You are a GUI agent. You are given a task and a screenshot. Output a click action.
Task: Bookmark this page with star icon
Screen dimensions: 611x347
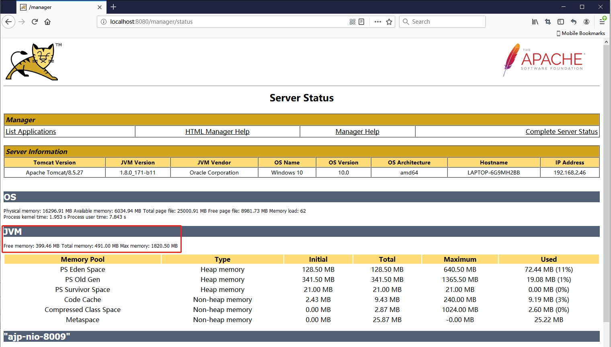(389, 22)
